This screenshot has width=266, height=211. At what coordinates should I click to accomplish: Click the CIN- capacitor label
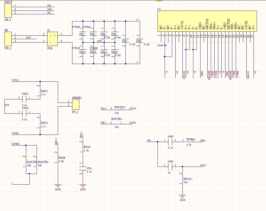[89, 168]
